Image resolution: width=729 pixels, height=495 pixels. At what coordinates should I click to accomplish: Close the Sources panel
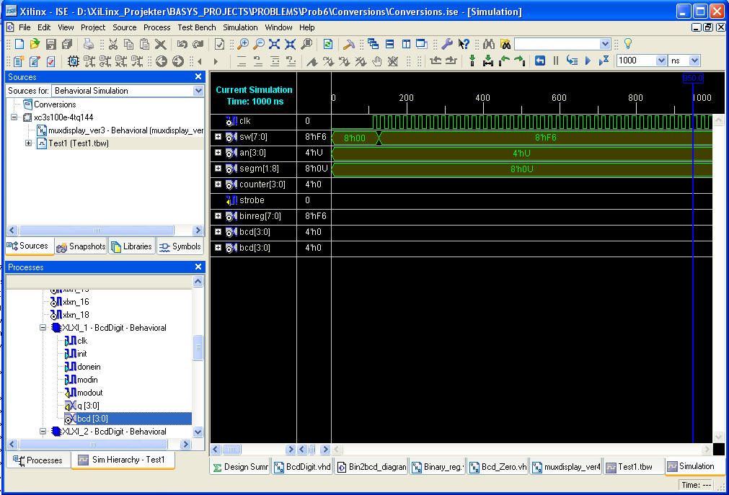pyautogui.click(x=198, y=76)
